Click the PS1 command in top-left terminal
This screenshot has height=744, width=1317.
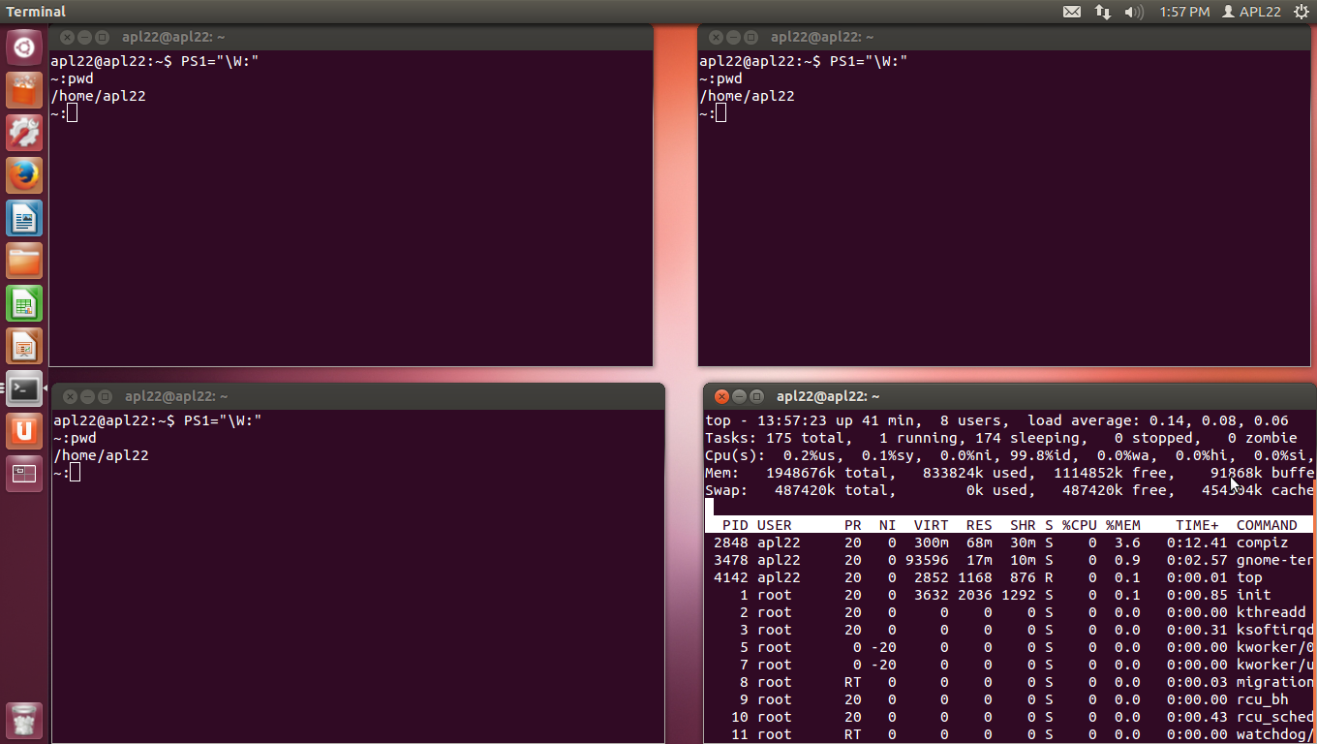(220, 61)
